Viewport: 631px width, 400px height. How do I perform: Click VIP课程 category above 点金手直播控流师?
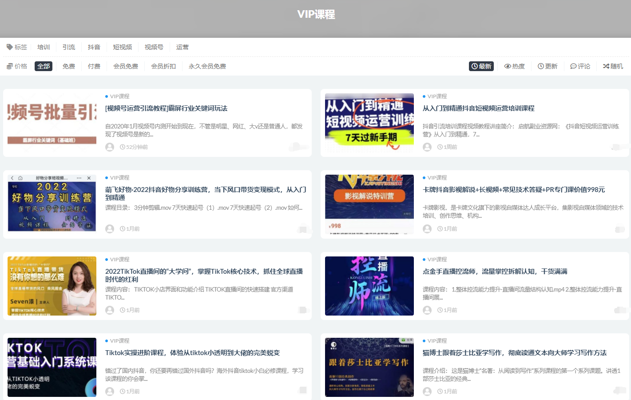click(x=437, y=260)
